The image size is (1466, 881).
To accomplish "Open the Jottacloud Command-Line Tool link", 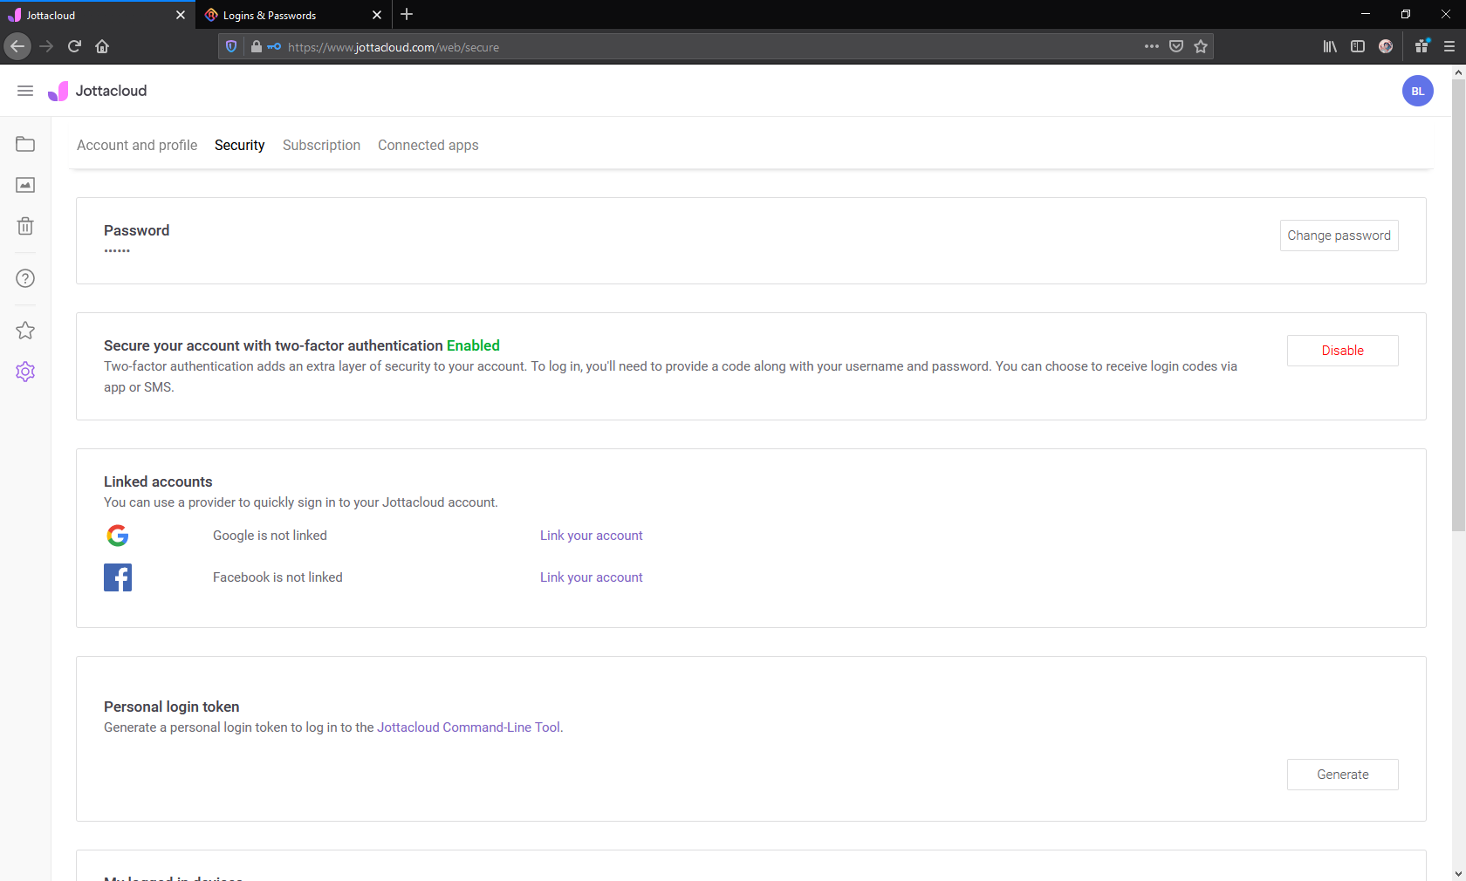I will click(469, 727).
